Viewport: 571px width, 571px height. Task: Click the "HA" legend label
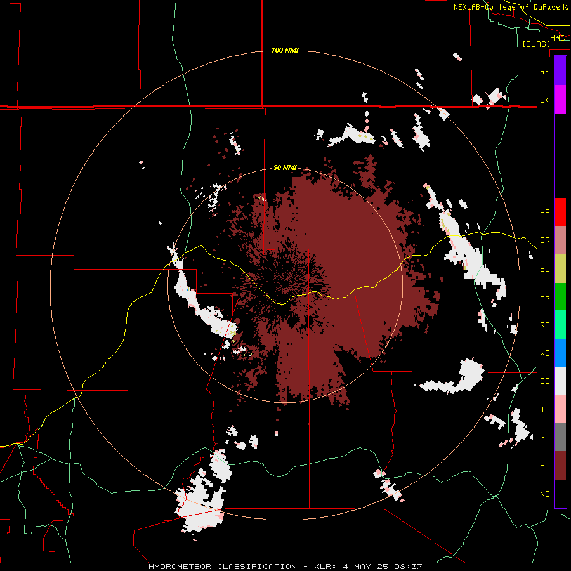point(544,213)
